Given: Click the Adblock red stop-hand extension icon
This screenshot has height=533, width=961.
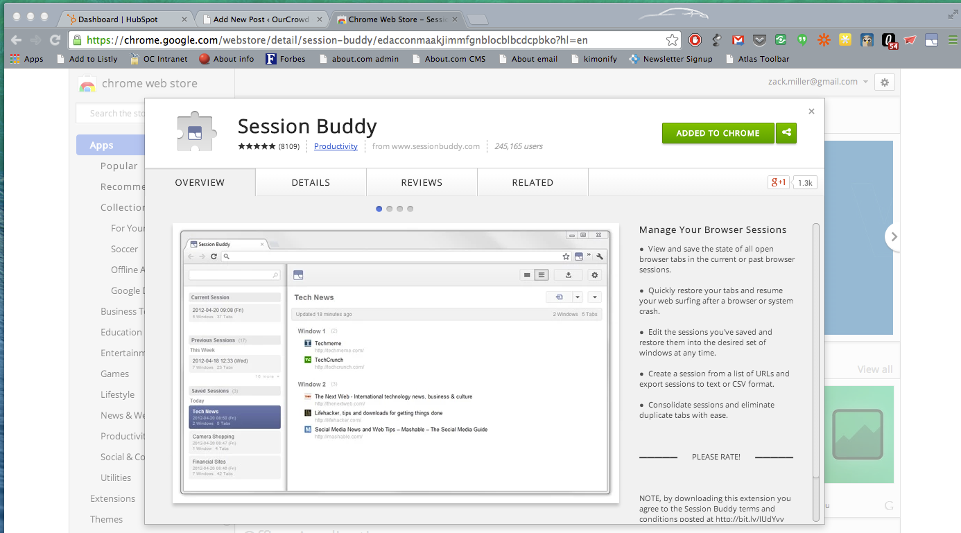Looking at the screenshot, I should coord(695,40).
